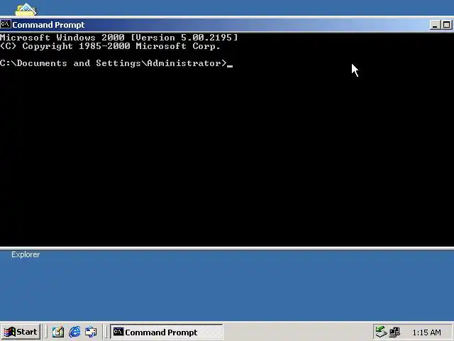Launch Internet Explorer from quick launch
Image resolution: width=454 pixels, height=341 pixels.
pos(74,332)
